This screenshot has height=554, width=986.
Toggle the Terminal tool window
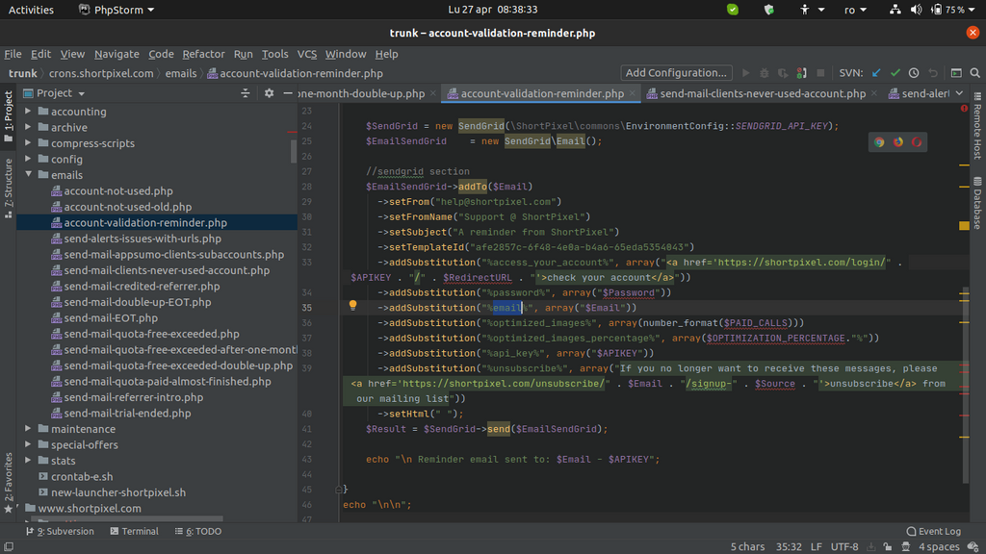click(134, 531)
